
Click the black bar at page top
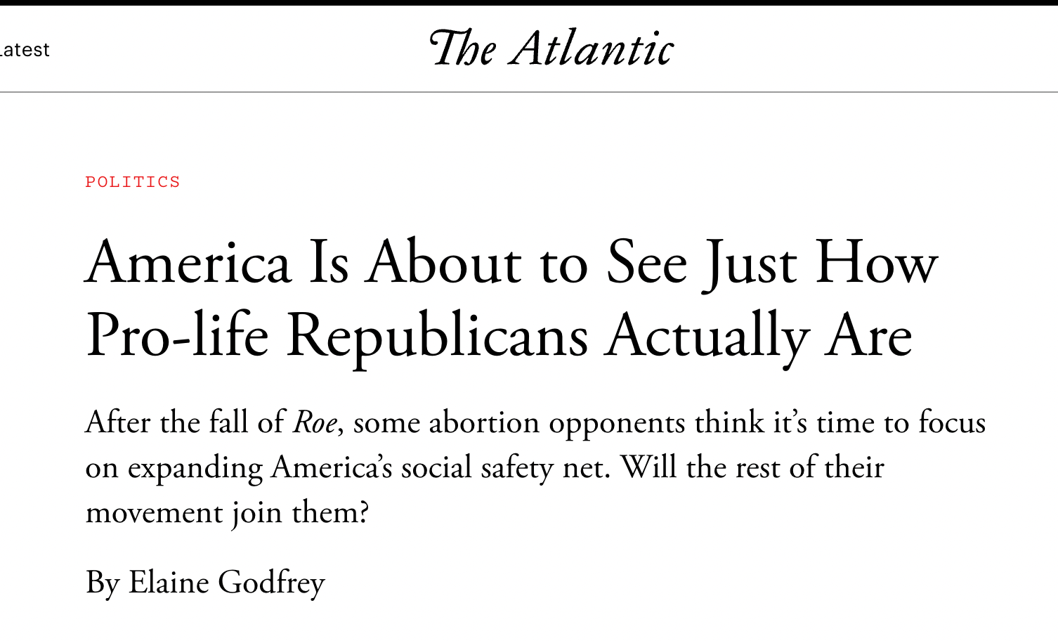(529, 3)
